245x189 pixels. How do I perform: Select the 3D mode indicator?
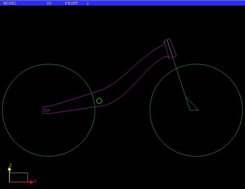coord(49,3)
